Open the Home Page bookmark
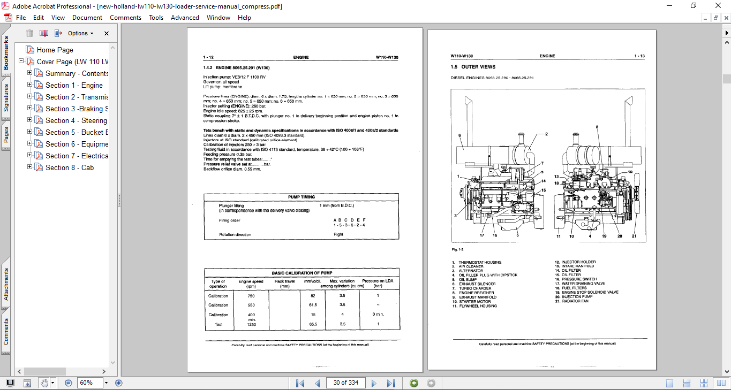This screenshot has width=731, height=390. pyautogui.click(x=55, y=50)
